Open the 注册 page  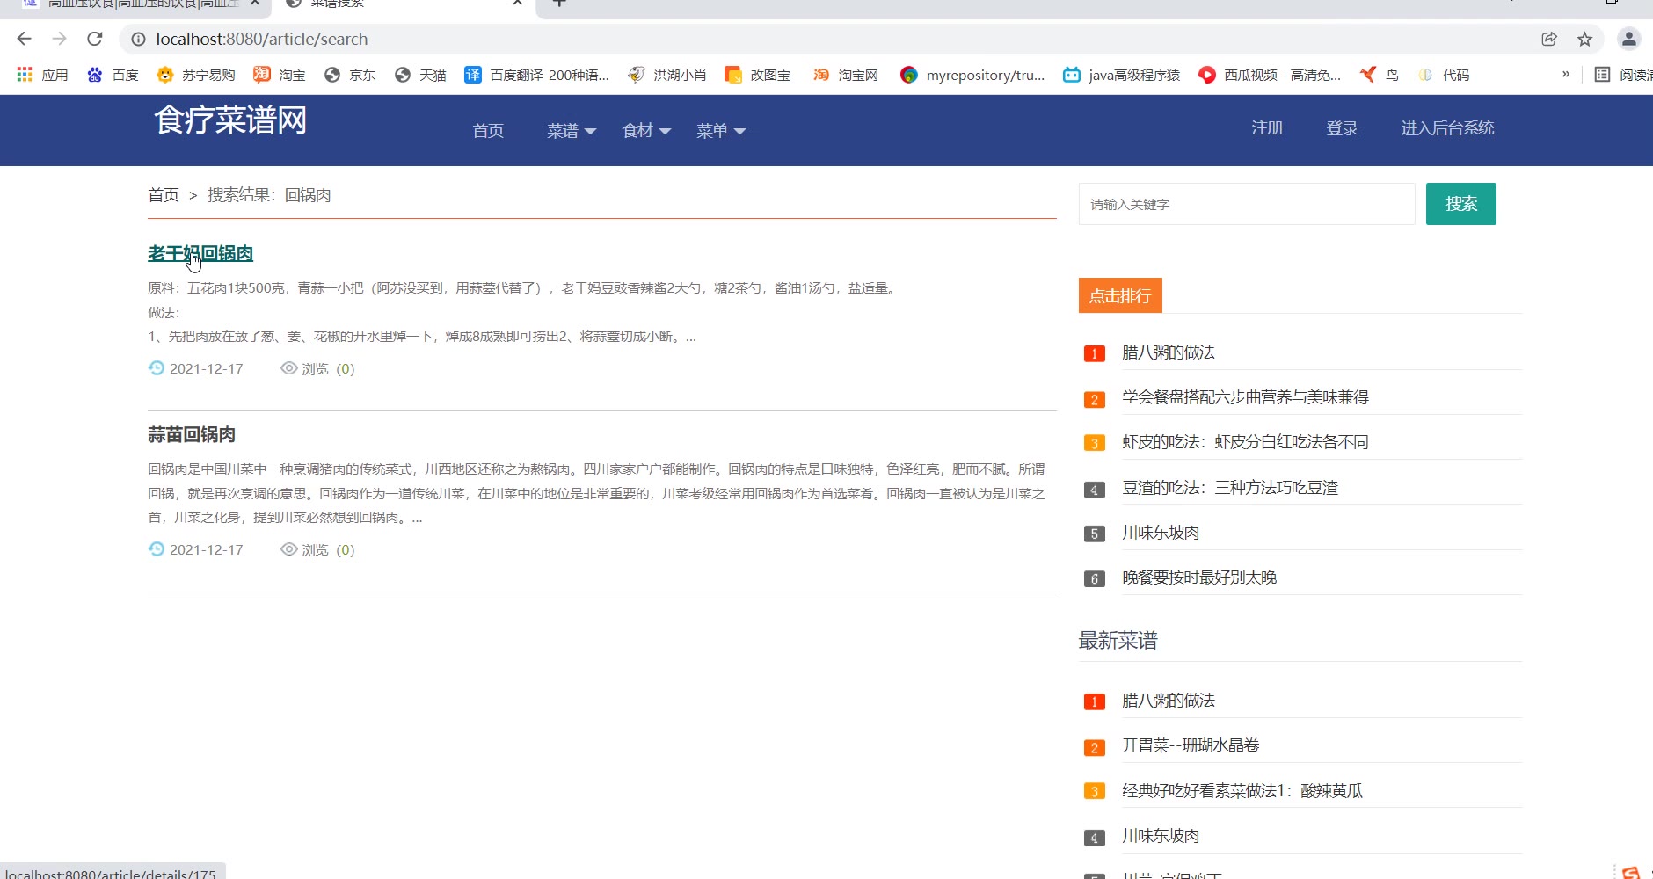click(x=1267, y=128)
